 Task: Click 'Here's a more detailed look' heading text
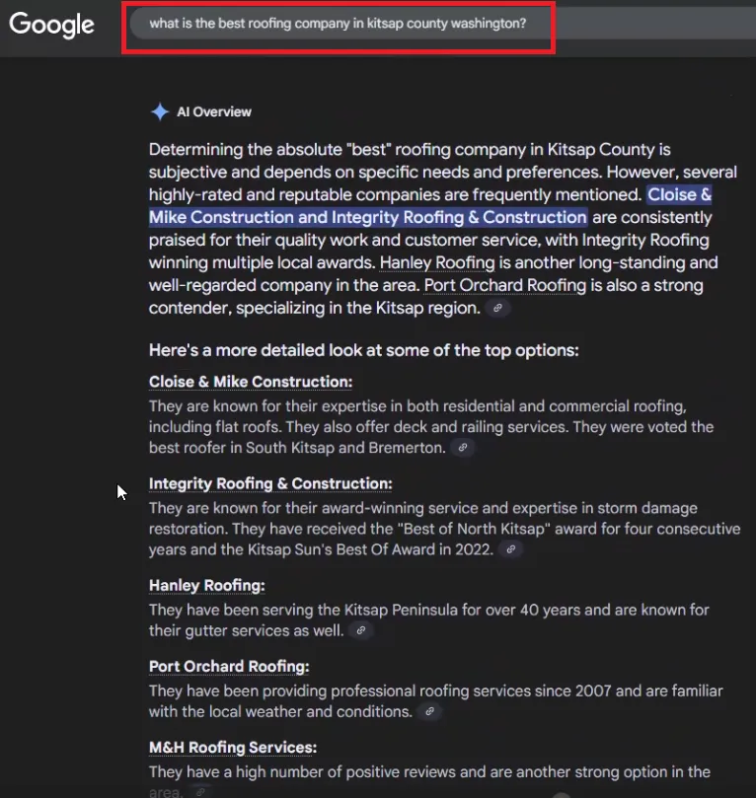(364, 350)
